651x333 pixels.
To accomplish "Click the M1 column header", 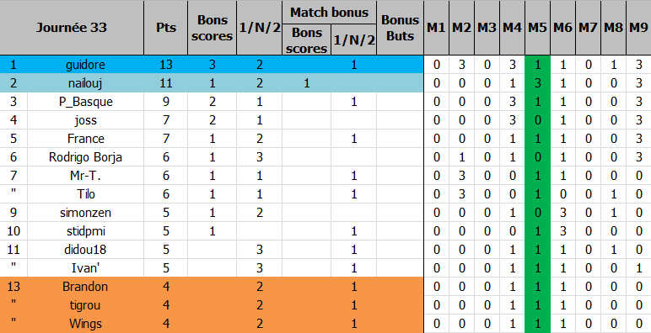I will tap(436, 28).
